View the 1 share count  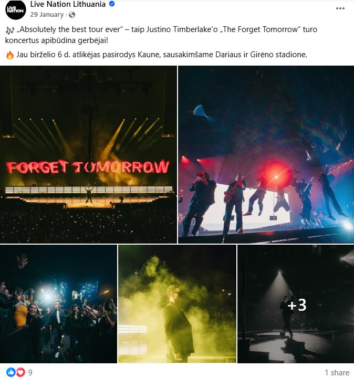tap(337, 373)
